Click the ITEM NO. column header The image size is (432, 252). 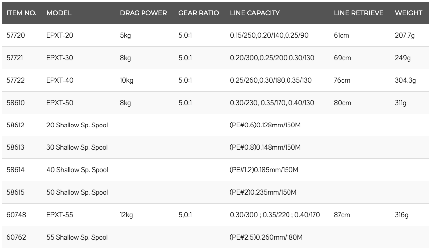[21, 13]
